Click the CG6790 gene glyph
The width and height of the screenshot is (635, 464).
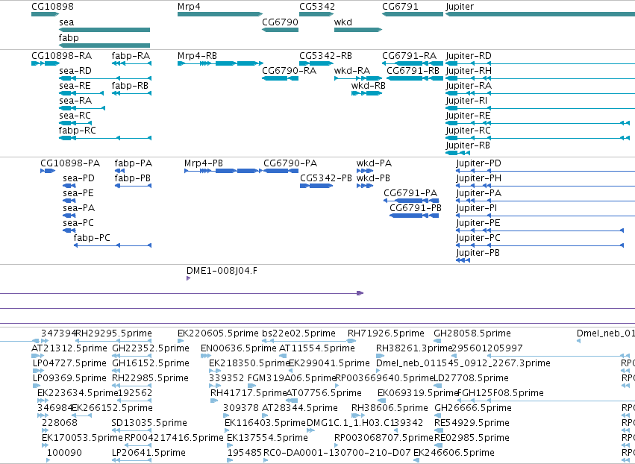click(x=280, y=30)
